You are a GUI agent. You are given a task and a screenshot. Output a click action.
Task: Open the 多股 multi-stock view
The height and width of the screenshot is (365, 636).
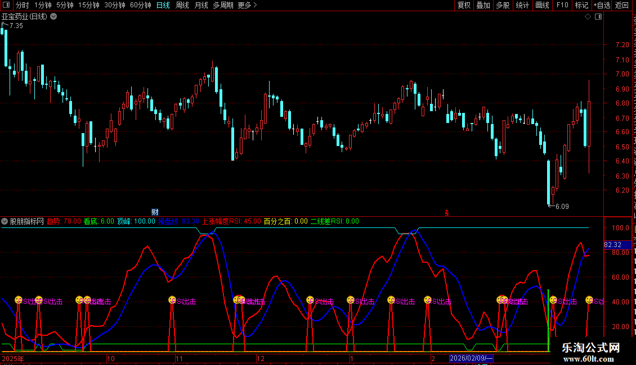tap(503, 5)
